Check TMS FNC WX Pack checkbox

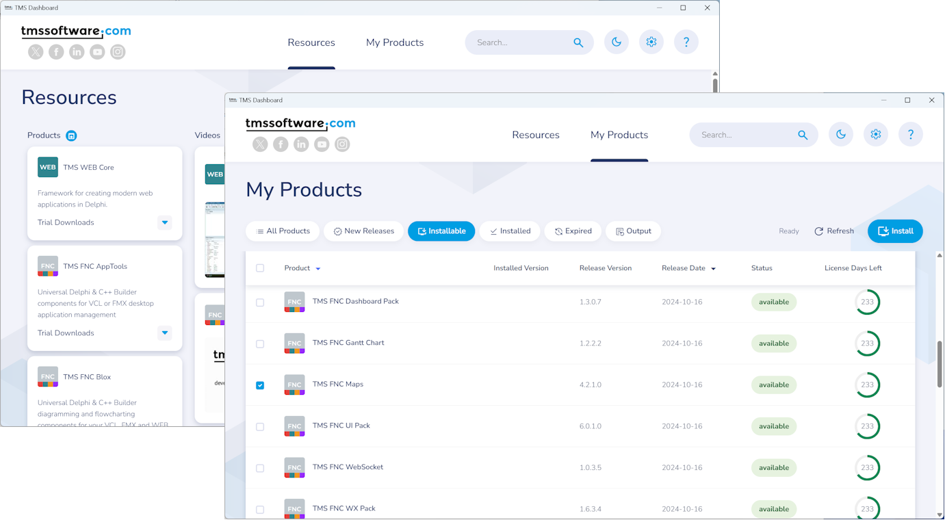[260, 510]
